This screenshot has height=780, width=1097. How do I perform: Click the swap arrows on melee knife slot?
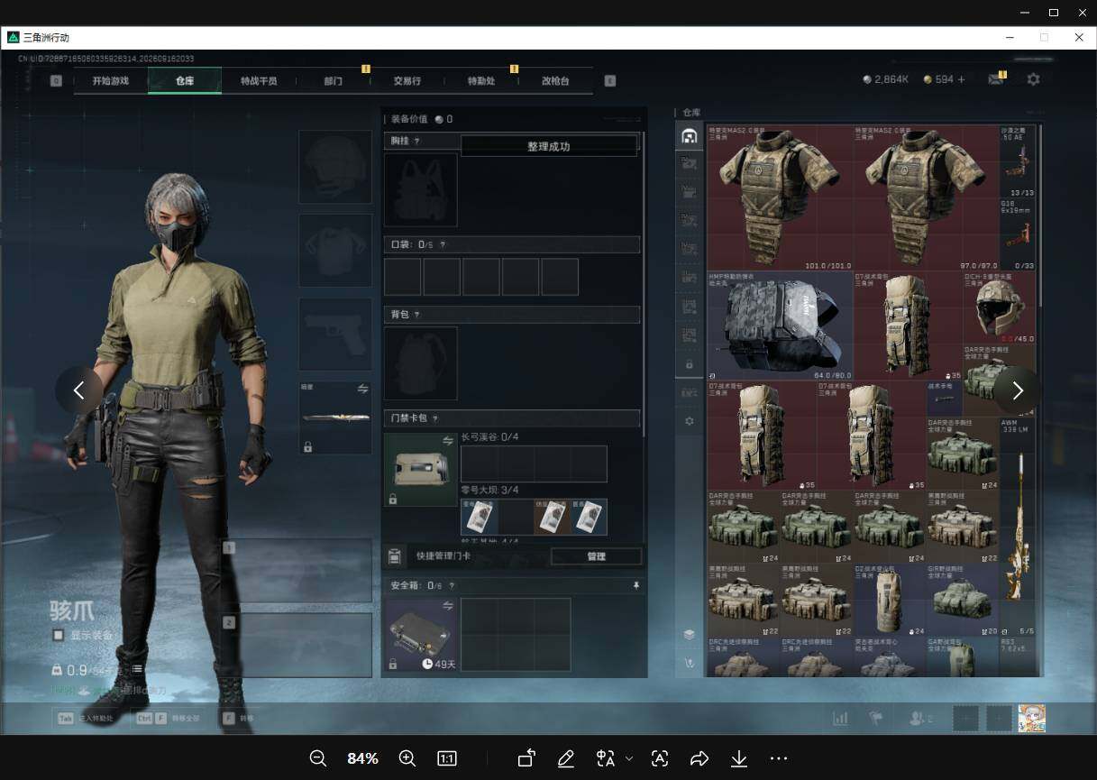362,389
